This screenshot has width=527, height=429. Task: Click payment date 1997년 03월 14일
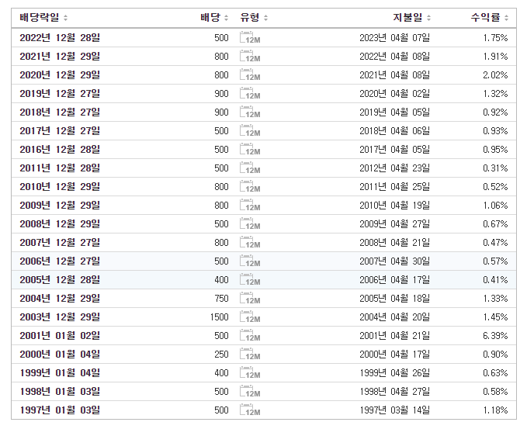(x=394, y=410)
